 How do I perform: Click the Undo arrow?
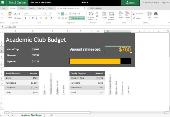(x=2, y=14)
